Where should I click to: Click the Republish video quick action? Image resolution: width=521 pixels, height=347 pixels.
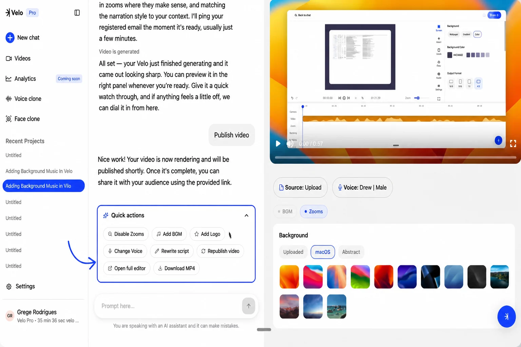tap(220, 251)
